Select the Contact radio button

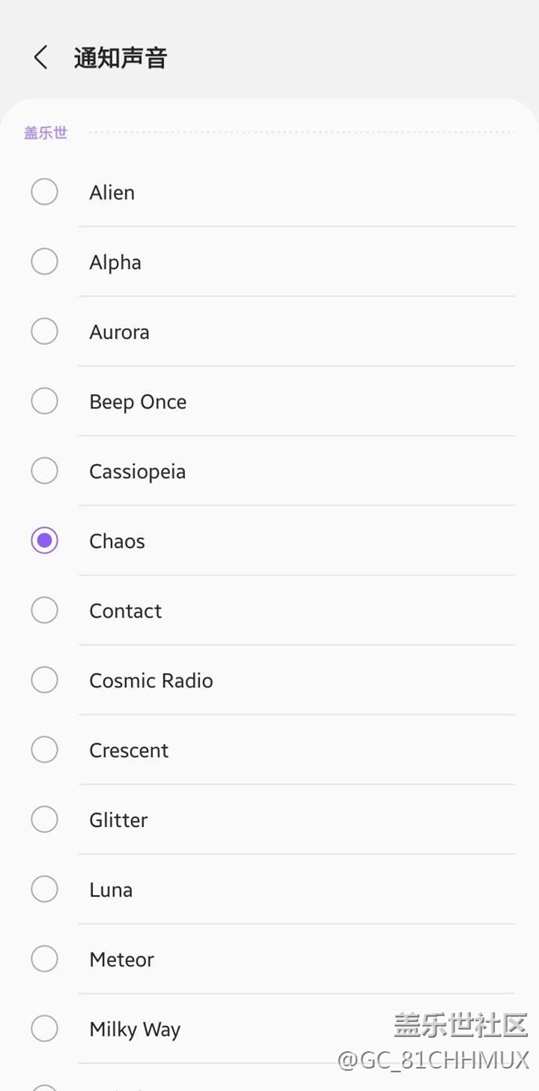44,610
